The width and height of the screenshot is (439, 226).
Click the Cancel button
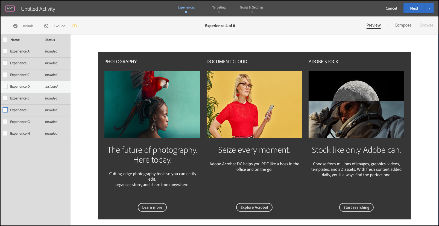click(x=391, y=8)
